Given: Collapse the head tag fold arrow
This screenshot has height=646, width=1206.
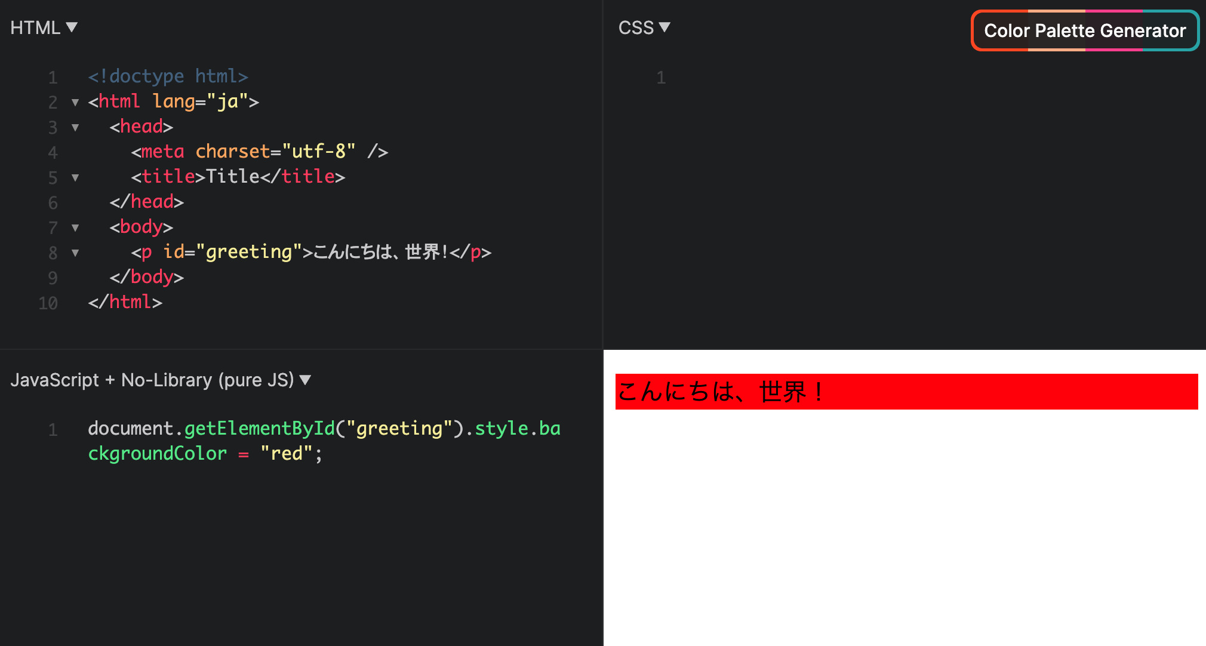Looking at the screenshot, I should click(x=75, y=127).
